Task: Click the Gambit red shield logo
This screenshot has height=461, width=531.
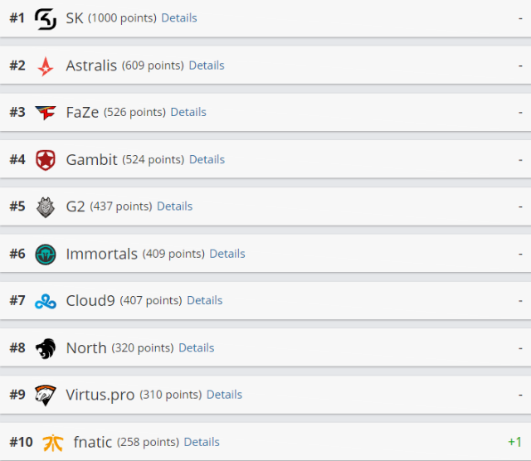Action: pos(46,160)
